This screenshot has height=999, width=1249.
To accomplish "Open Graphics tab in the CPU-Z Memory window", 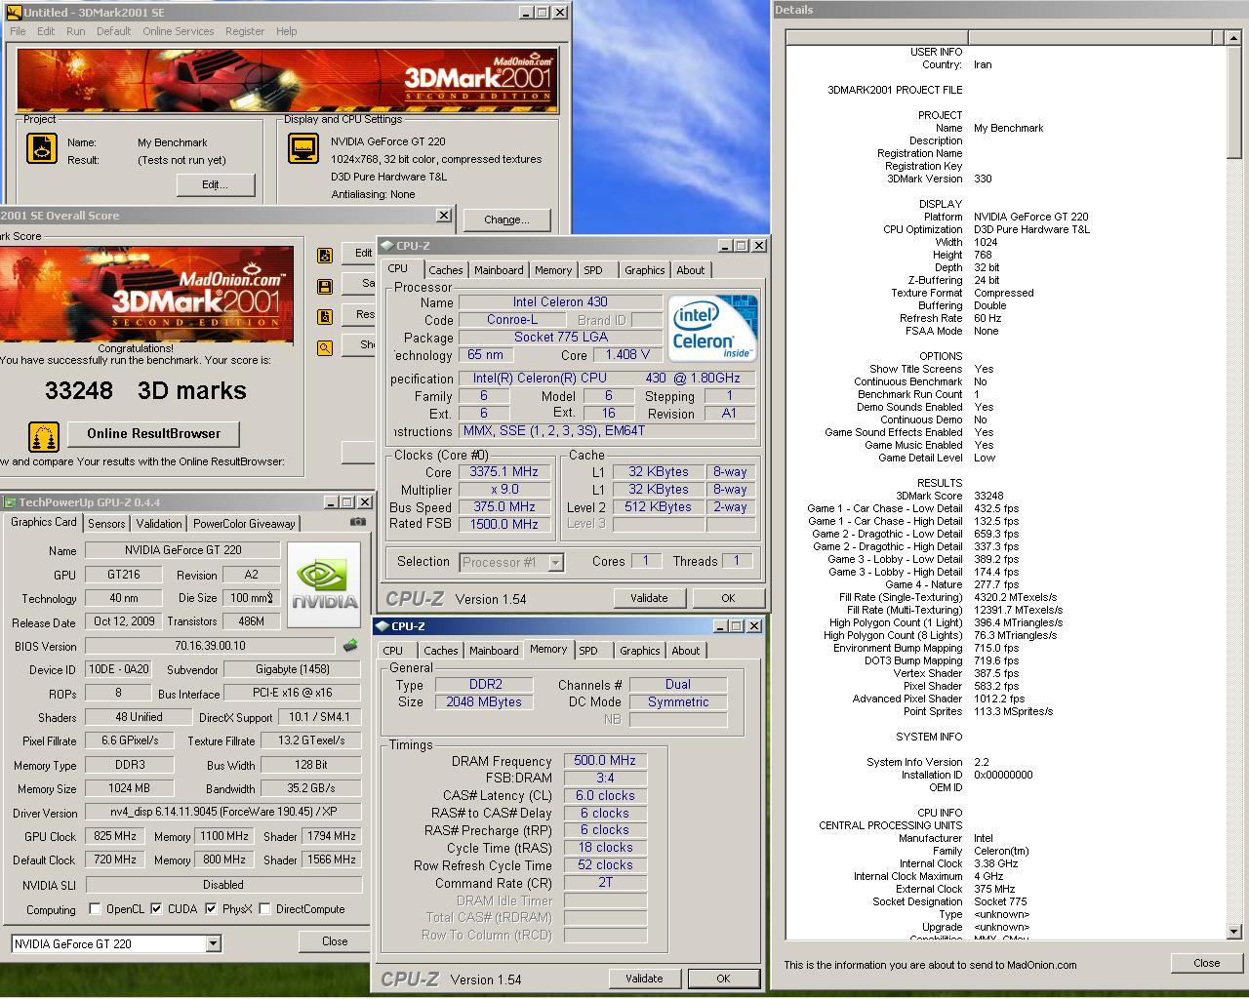I will 639,651.
